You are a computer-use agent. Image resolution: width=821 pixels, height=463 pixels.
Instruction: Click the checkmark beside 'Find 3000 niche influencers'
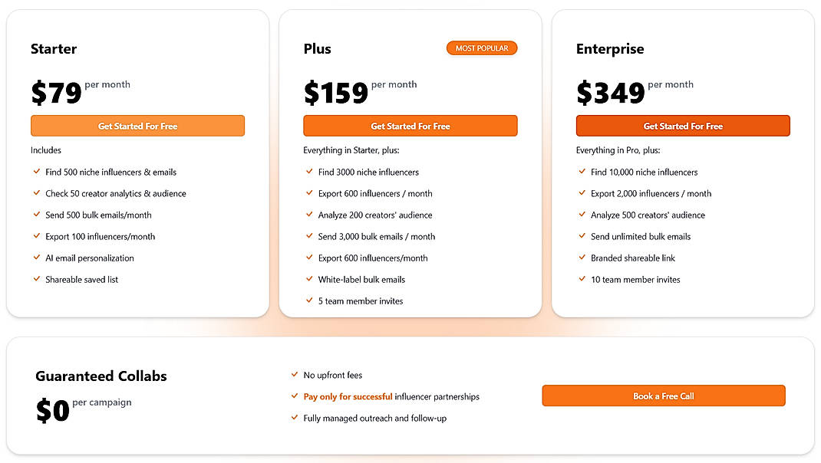point(310,172)
